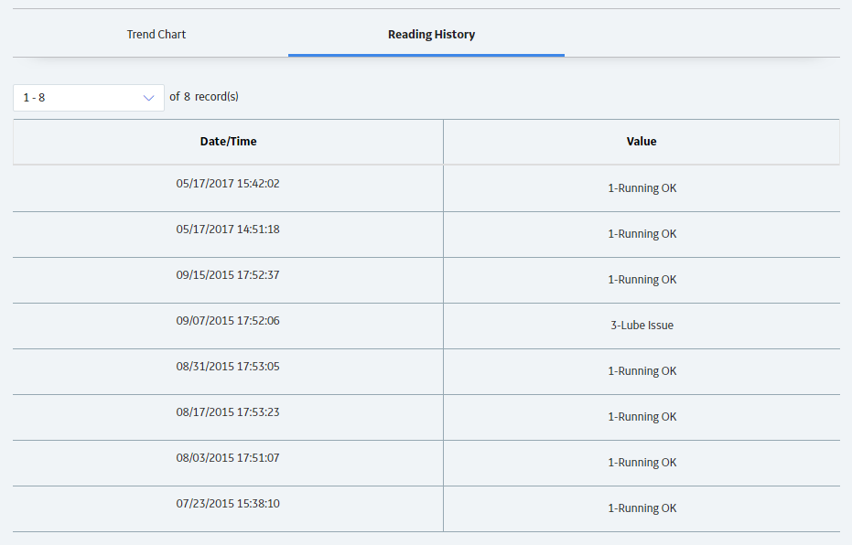The width and height of the screenshot is (852, 545).
Task: Open the 1 - 8 records dropdown
Action: [x=89, y=98]
